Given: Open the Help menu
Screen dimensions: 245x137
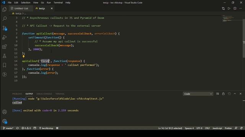Looking at the screenshot, I should pyautogui.click(x=68, y=3).
